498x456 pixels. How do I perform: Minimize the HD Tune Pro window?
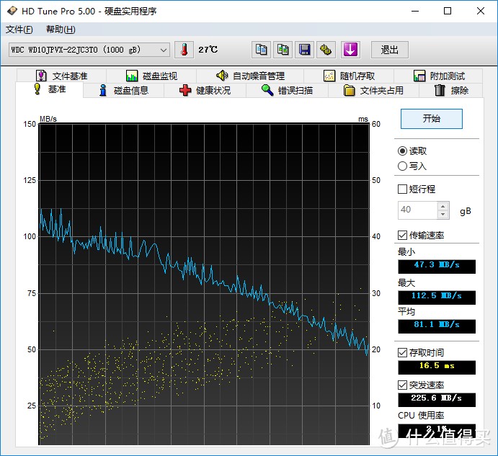pyautogui.click(x=415, y=11)
